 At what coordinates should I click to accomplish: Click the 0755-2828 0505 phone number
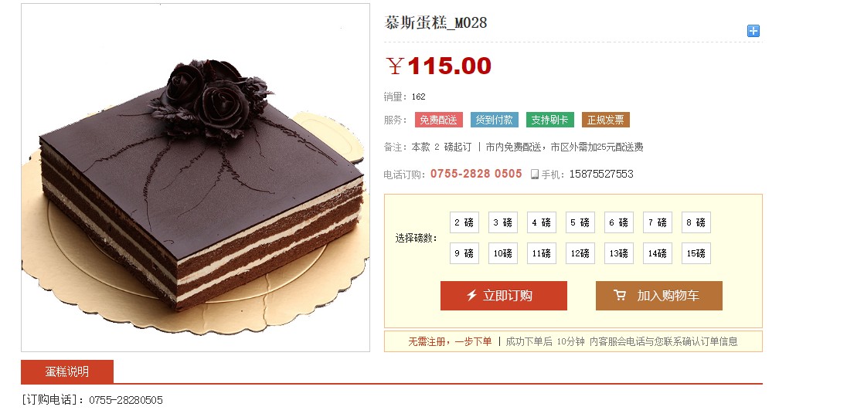tap(476, 174)
